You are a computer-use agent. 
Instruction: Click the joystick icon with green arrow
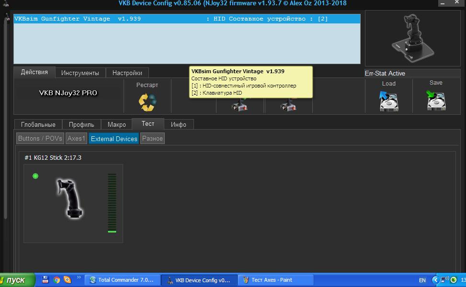click(x=240, y=104)
